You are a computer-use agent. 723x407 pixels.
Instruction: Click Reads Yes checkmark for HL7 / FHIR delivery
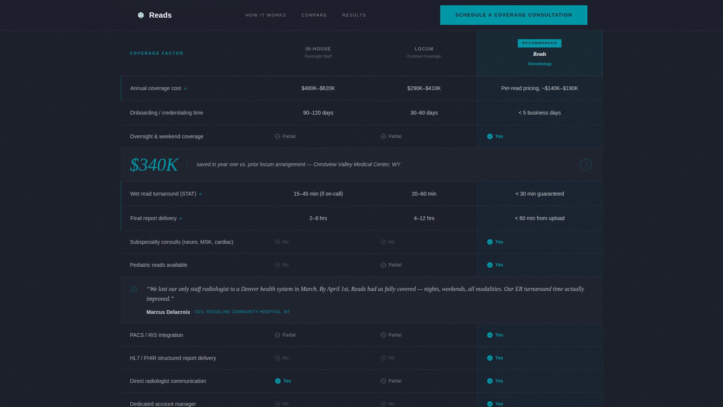coord(490,358)
